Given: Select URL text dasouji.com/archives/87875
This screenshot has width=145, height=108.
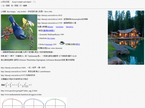Looking at the screenshot, I should point(13,75).
